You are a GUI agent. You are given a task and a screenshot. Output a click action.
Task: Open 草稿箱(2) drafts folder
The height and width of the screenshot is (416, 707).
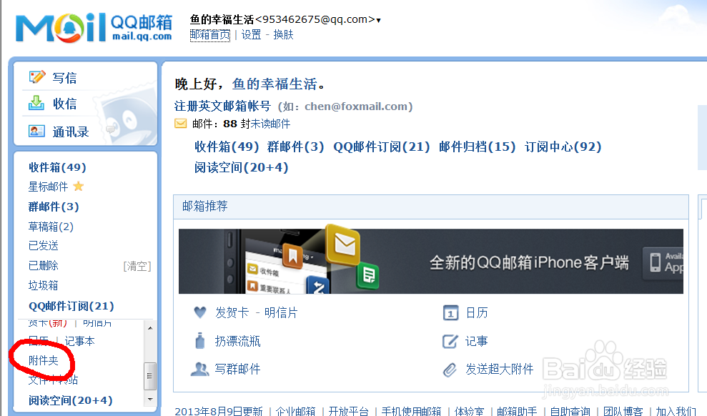[x=51, y=227]
